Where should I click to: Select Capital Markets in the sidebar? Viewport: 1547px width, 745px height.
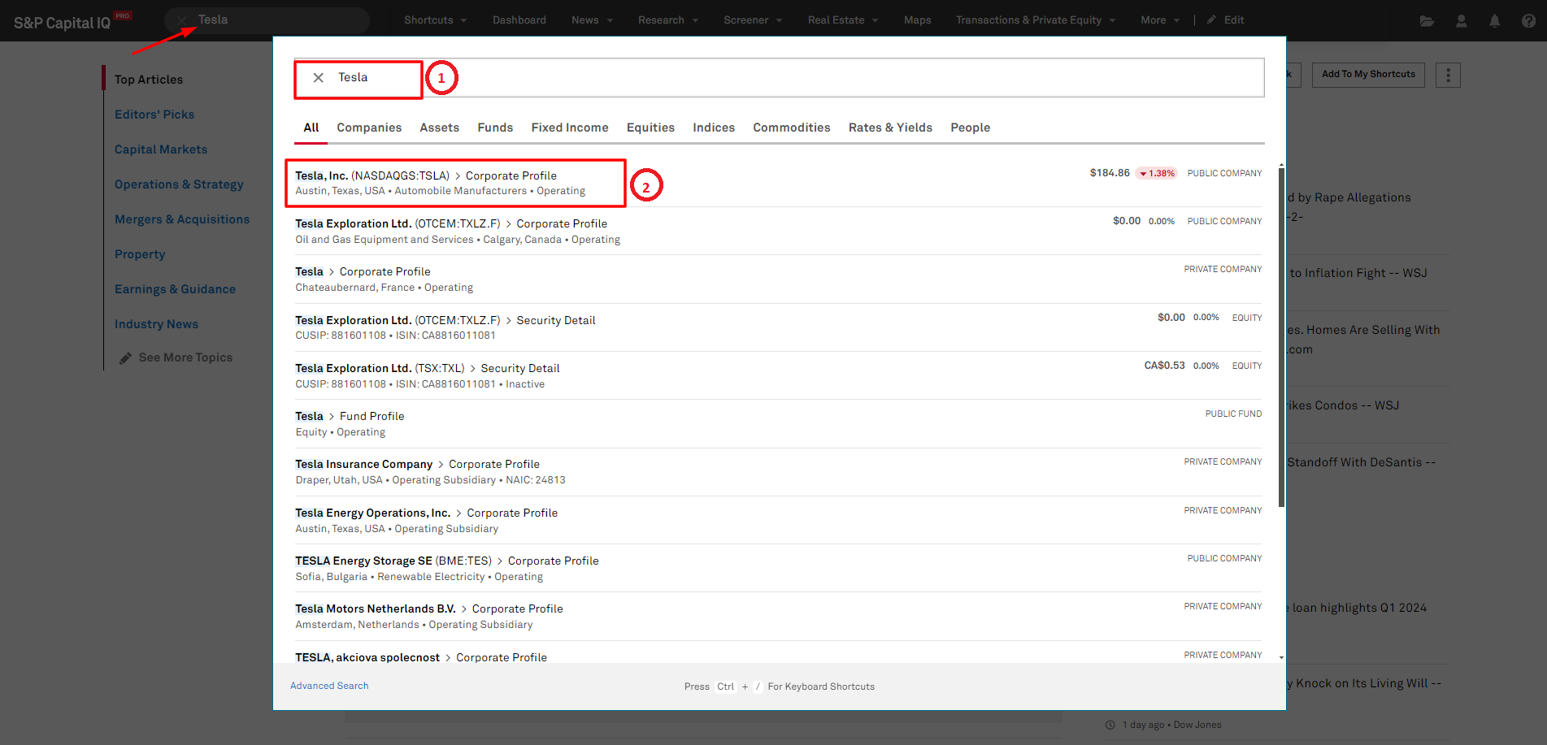click(161, 149)
